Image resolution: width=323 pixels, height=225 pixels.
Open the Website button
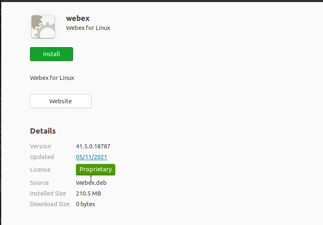click(x=61, y=101)
